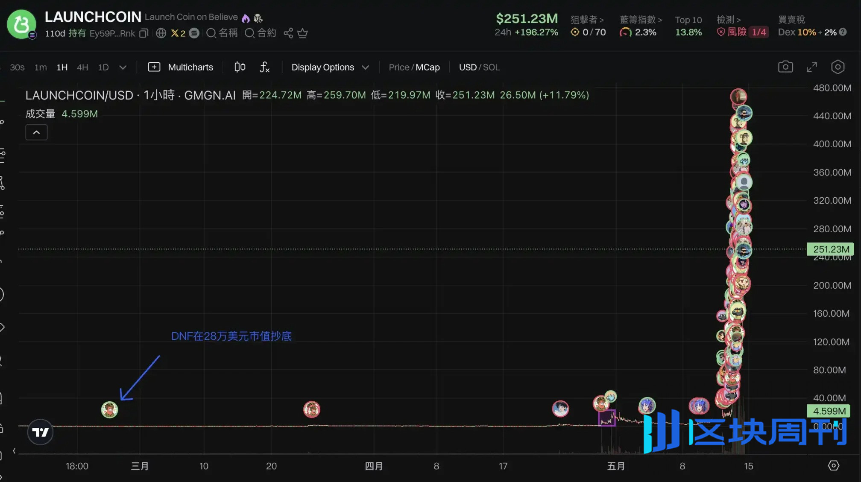Click the share icon
861x482 pixels.
click(288, 33)
